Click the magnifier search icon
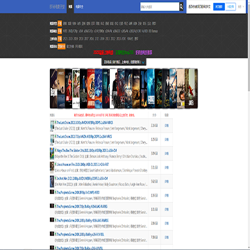250x250 pixels. point(181,7)
